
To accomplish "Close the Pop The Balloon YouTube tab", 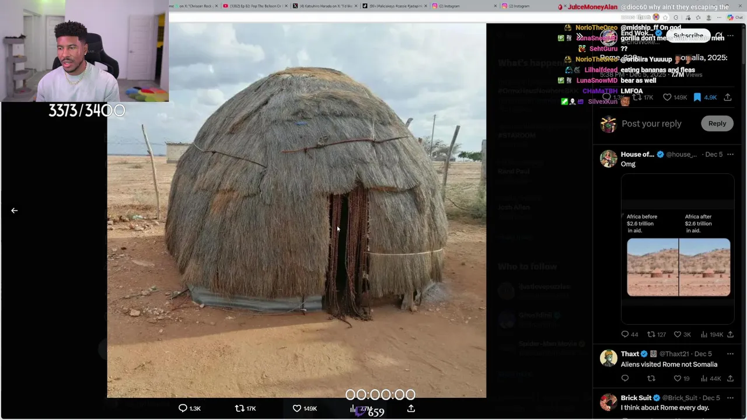I will click(286, 6).
